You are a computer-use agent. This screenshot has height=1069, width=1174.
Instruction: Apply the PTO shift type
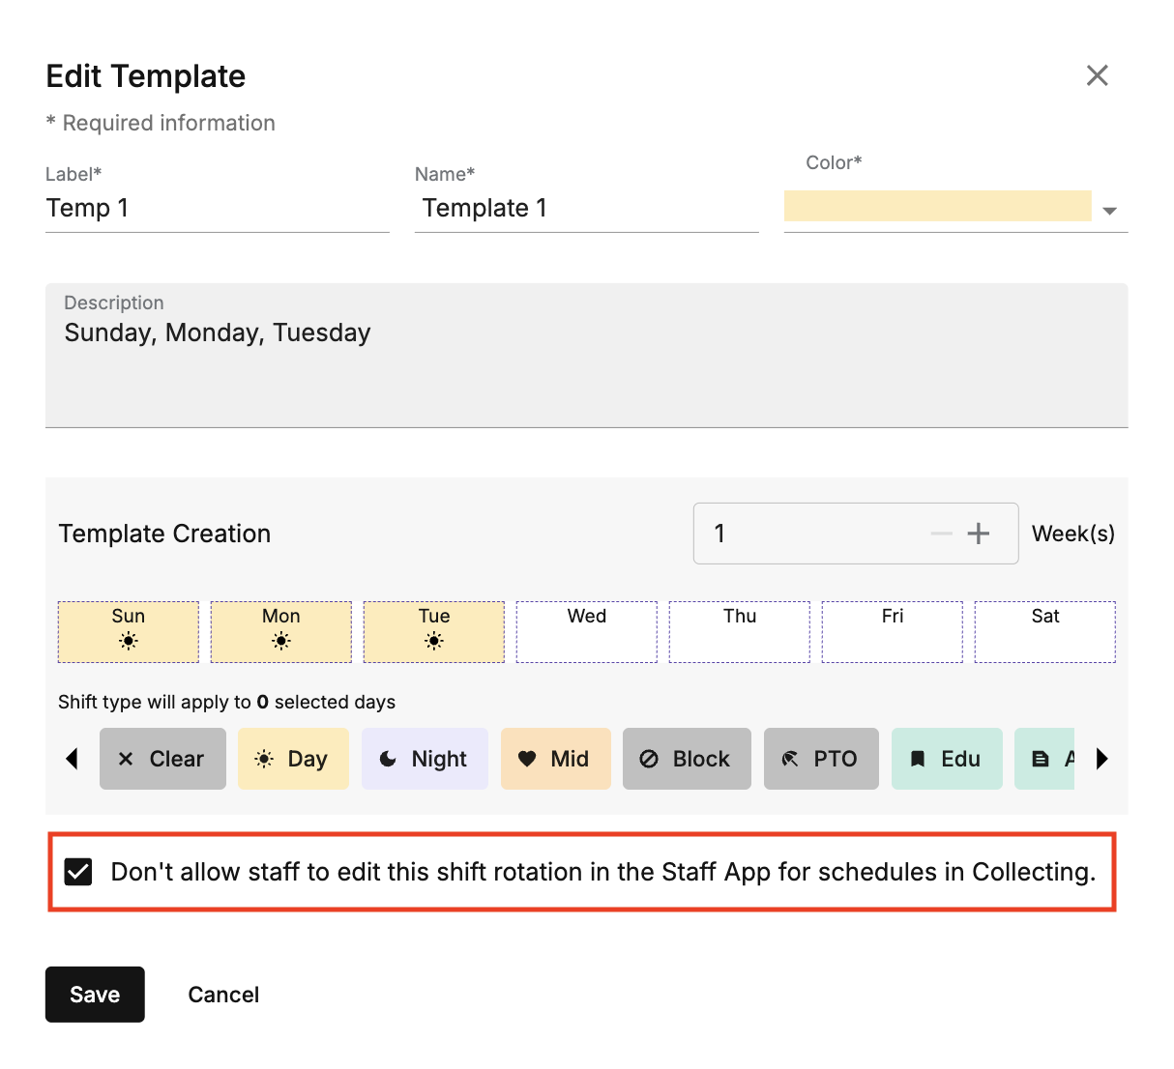(821, 759)
